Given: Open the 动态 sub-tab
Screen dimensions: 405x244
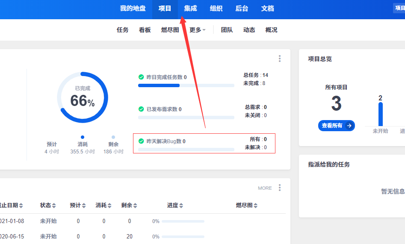Looking at the screenshot, I should (249, 30).
